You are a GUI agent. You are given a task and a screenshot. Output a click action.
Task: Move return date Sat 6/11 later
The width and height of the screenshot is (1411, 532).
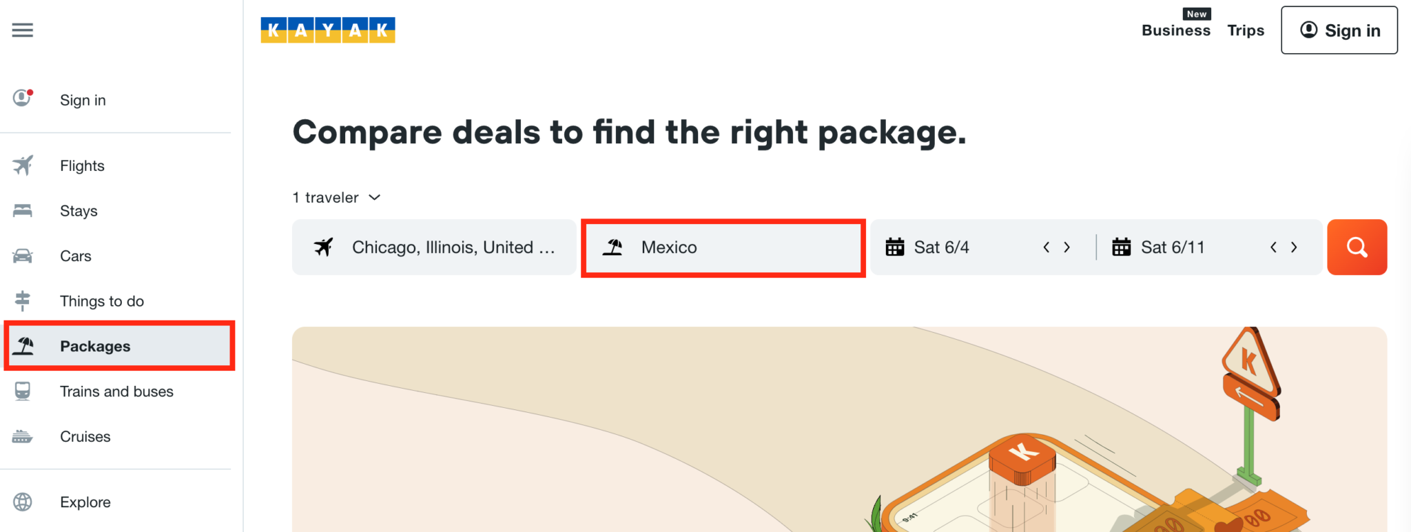coord(1294,247)
